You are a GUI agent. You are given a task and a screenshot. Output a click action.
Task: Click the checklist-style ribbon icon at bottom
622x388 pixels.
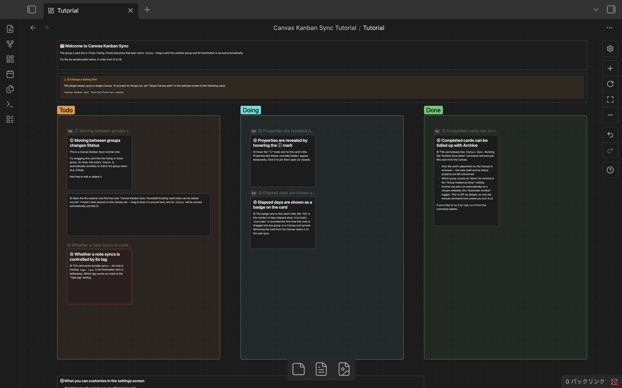10,120
